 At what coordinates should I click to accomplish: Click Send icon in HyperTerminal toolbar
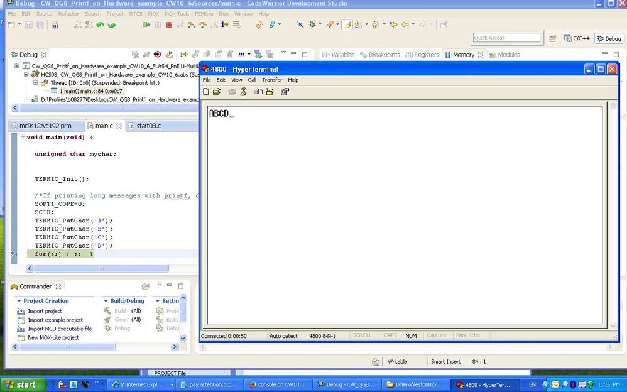(258, 92)
